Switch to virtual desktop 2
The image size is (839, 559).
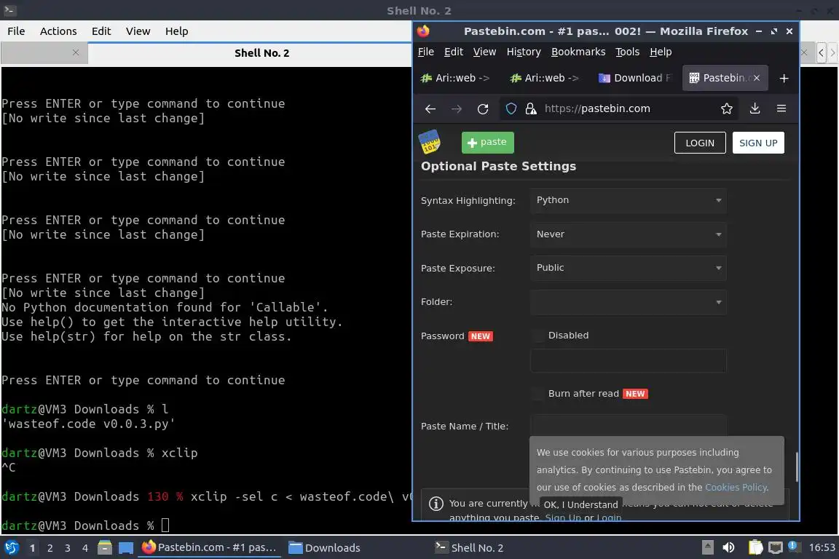[x=50, y=548]
